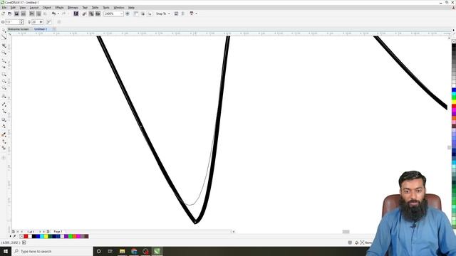Expand the Undo history dropdown arrow
This screenshot has height=256, width=456.
(58, 14)
